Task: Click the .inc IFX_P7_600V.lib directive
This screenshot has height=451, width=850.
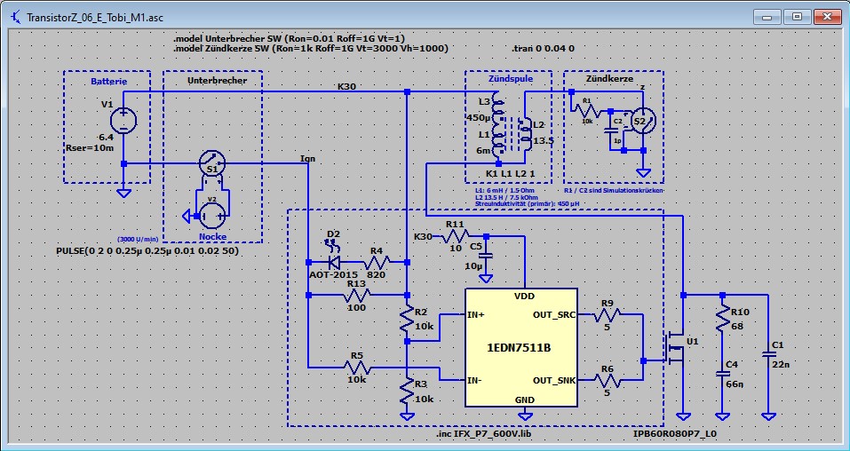Action: [x=485, y=435]
